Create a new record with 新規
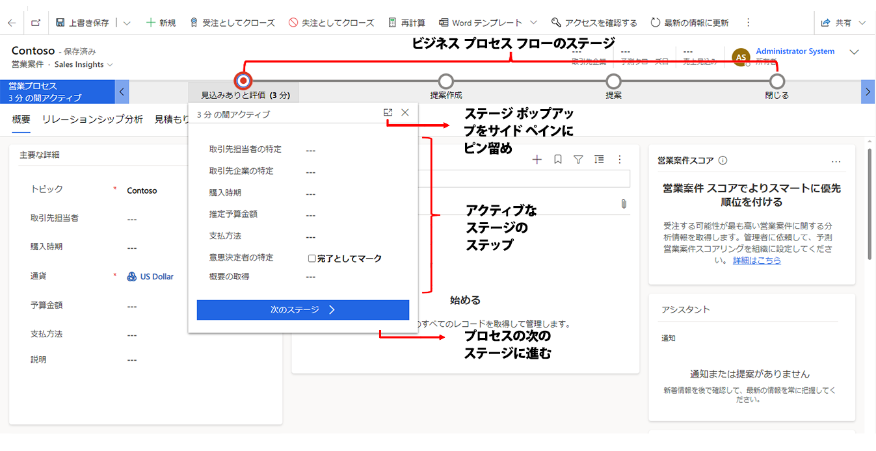Screen dimensions: 876x451 [161, 23]
